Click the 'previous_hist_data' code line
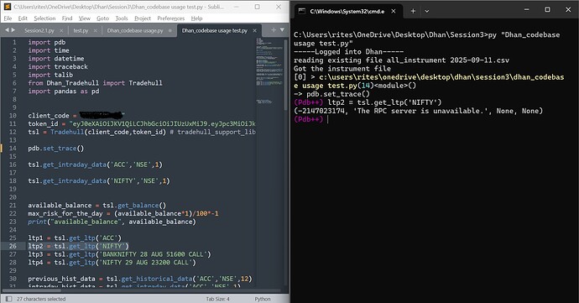579x303 pixels. coord(140,279)
